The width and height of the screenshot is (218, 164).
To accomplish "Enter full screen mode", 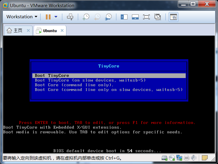I will point(146,17).
